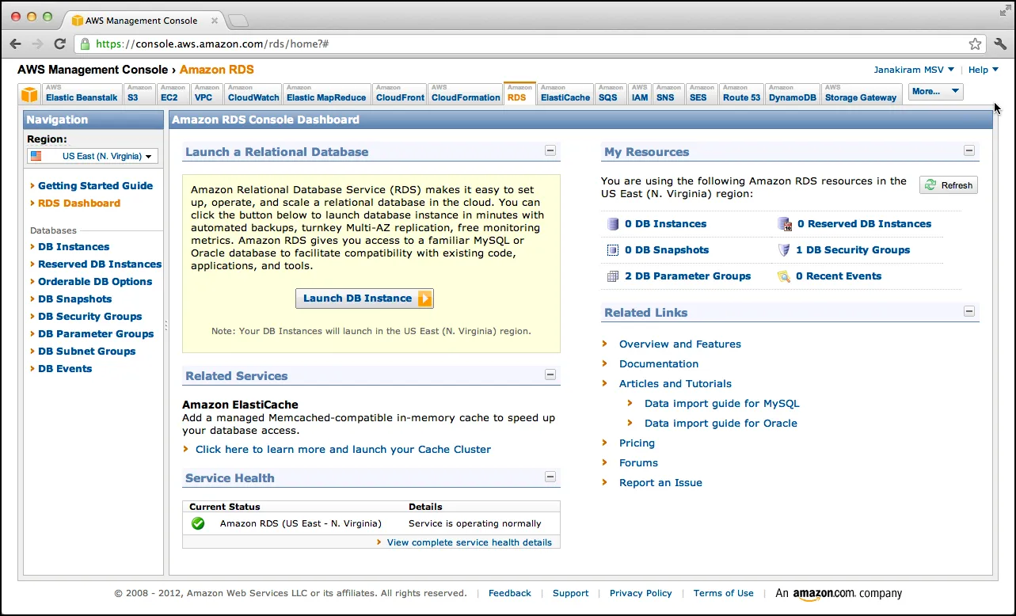This screenshot has height=616, width=1016.
Task: Click AWS Management Console breadcrumb
Action: coord(93,70)
